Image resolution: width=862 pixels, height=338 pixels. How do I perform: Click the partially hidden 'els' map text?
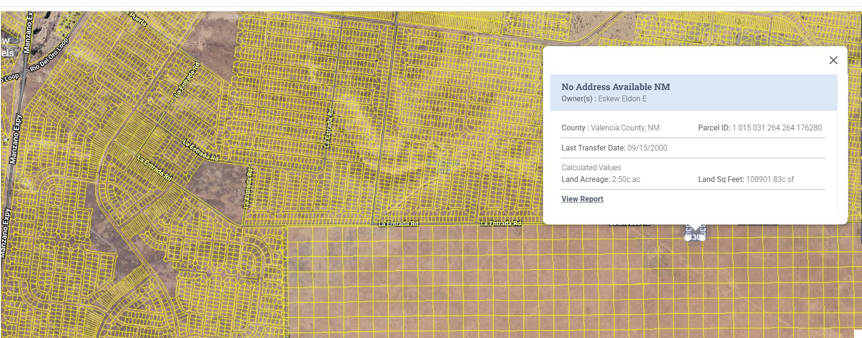click(x=7, y=53)
